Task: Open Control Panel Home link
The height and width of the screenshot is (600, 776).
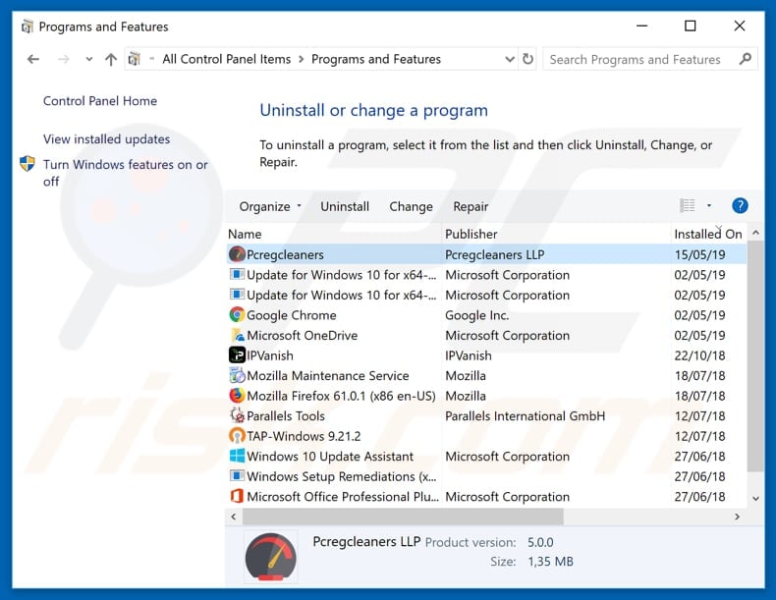Action: pyautogui.click(x=100, y=101)
